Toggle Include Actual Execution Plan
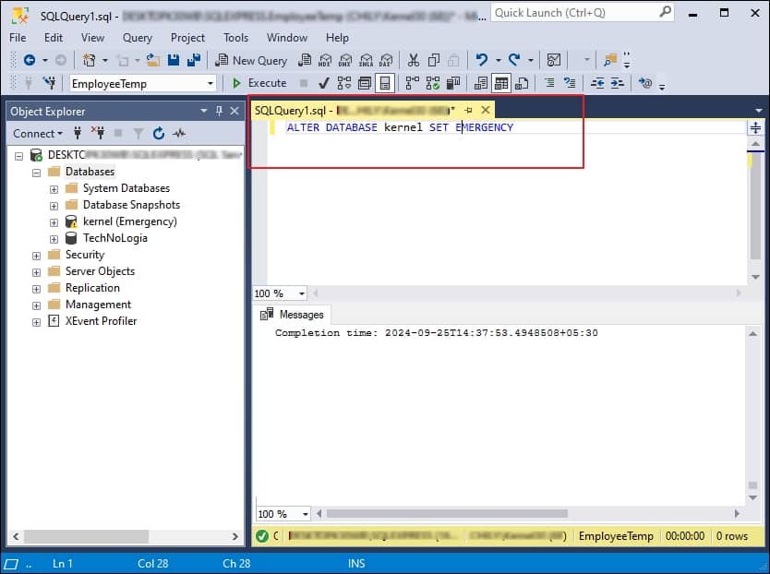The image size is (770, 574). 413,83
